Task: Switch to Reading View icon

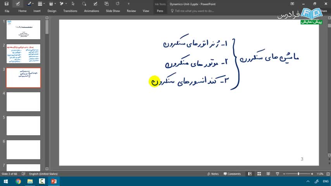Action: click(268, 174)
